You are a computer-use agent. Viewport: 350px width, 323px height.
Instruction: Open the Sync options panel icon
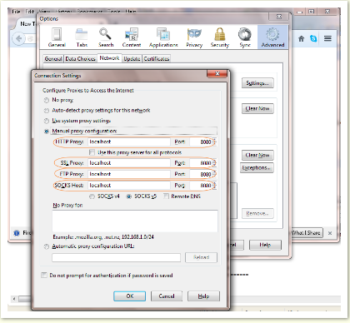pos(245,37)
